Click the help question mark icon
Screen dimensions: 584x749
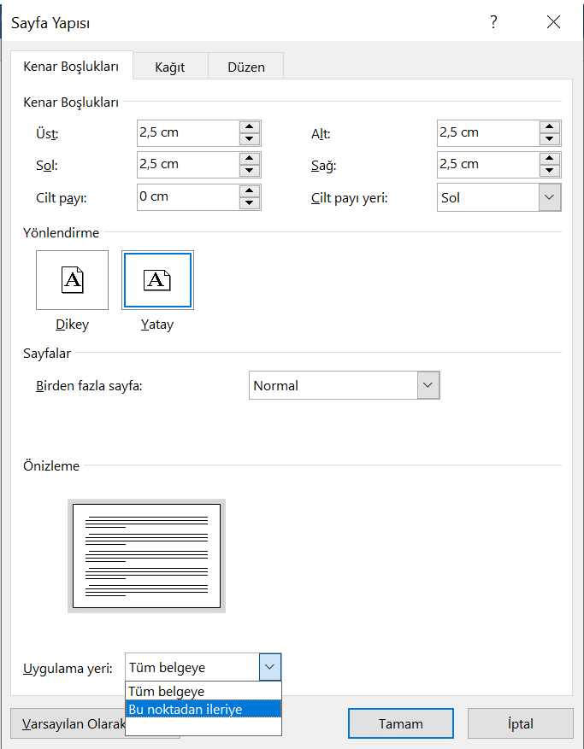(x=493, y=23)
